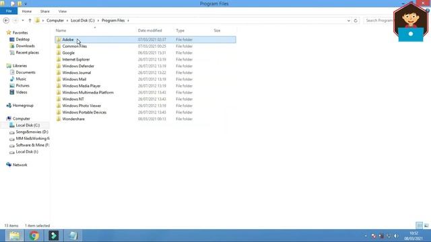Select Pictures under Libraries
The image size is (431, 242).
(22, 85)
